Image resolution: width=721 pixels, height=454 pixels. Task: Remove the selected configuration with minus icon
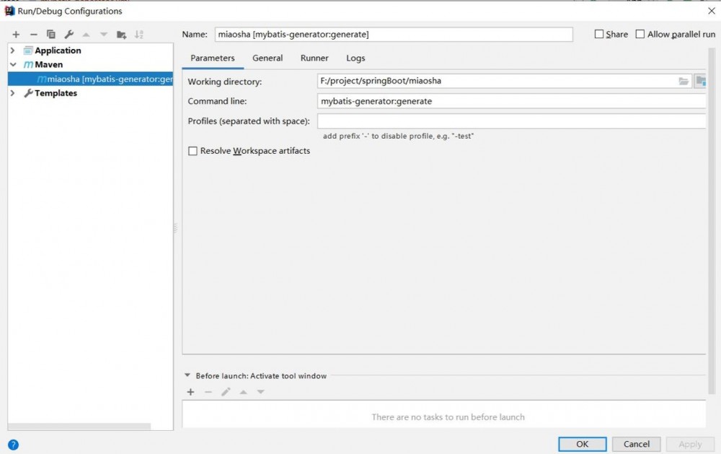coord(33,35)
